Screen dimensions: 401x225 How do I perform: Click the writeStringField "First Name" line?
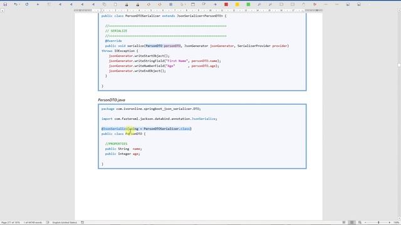tap(165, 61)
